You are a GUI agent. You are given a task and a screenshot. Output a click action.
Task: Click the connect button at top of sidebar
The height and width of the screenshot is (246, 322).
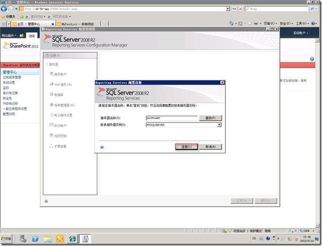click(x=70, y=55)
